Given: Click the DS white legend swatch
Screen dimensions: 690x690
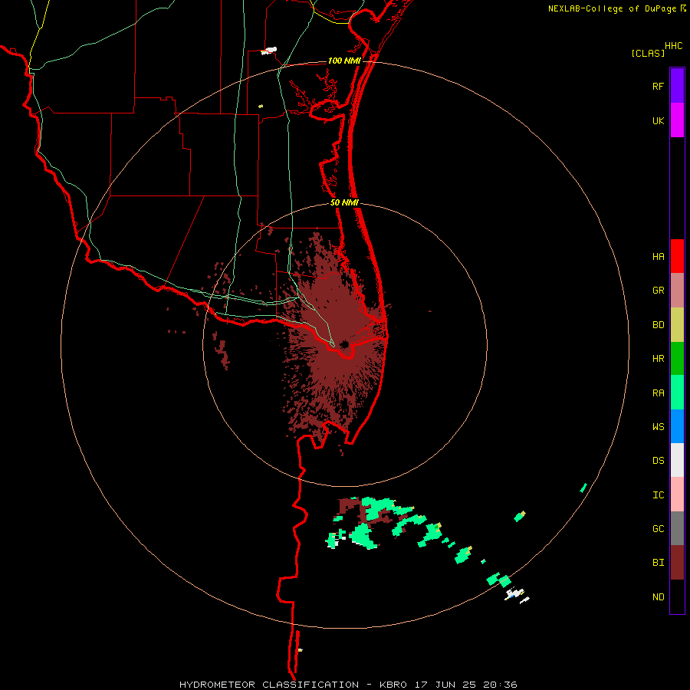Looking at the screenshot, I should (x=677, y=460).
